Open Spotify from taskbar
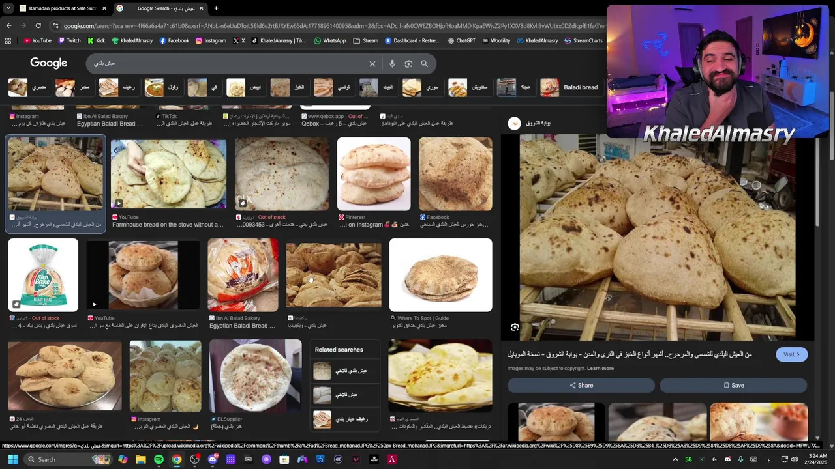The image size is (835, 469). click(x=159, y=459)
